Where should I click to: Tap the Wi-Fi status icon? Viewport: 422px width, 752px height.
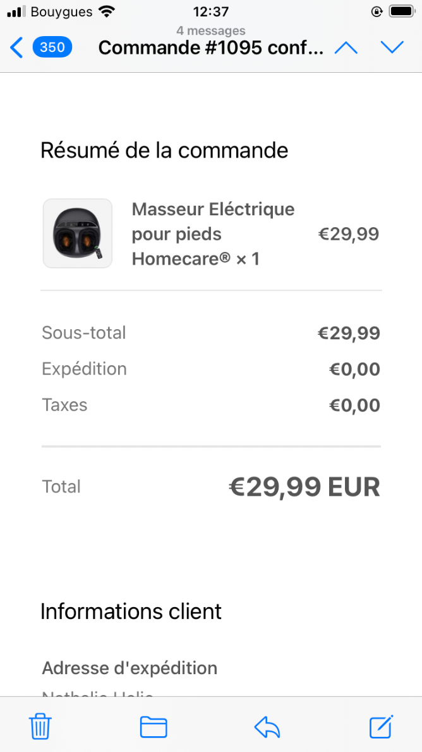click(x=106, y=11)
